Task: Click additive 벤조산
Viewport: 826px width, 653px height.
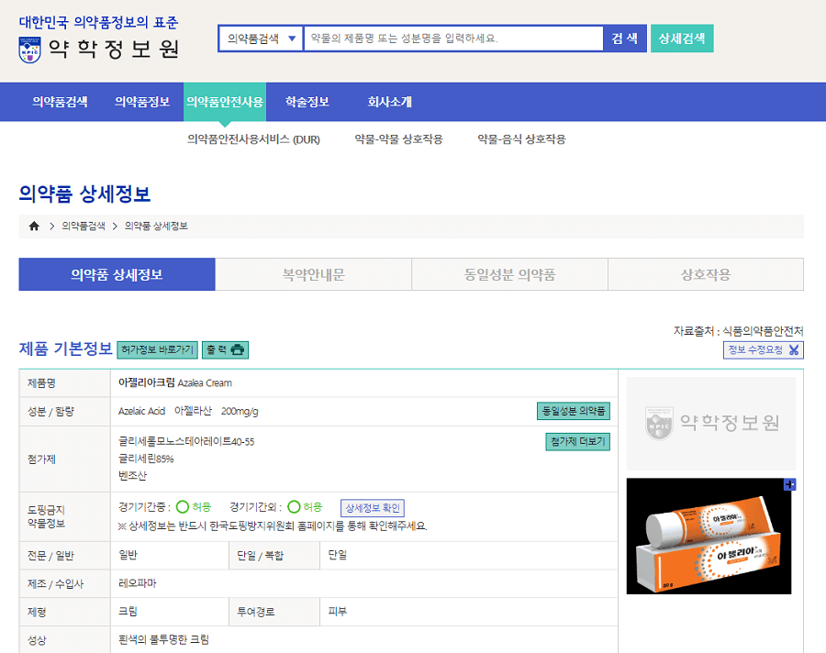Action: tap(132, 475)
